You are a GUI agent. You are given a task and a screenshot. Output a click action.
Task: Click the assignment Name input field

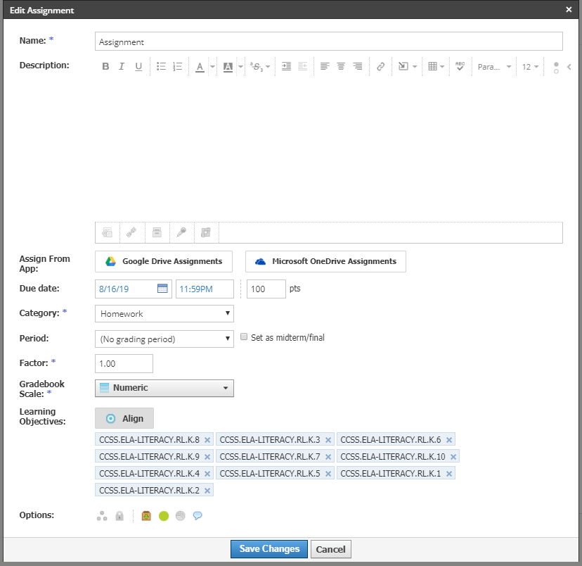(328, 42)
